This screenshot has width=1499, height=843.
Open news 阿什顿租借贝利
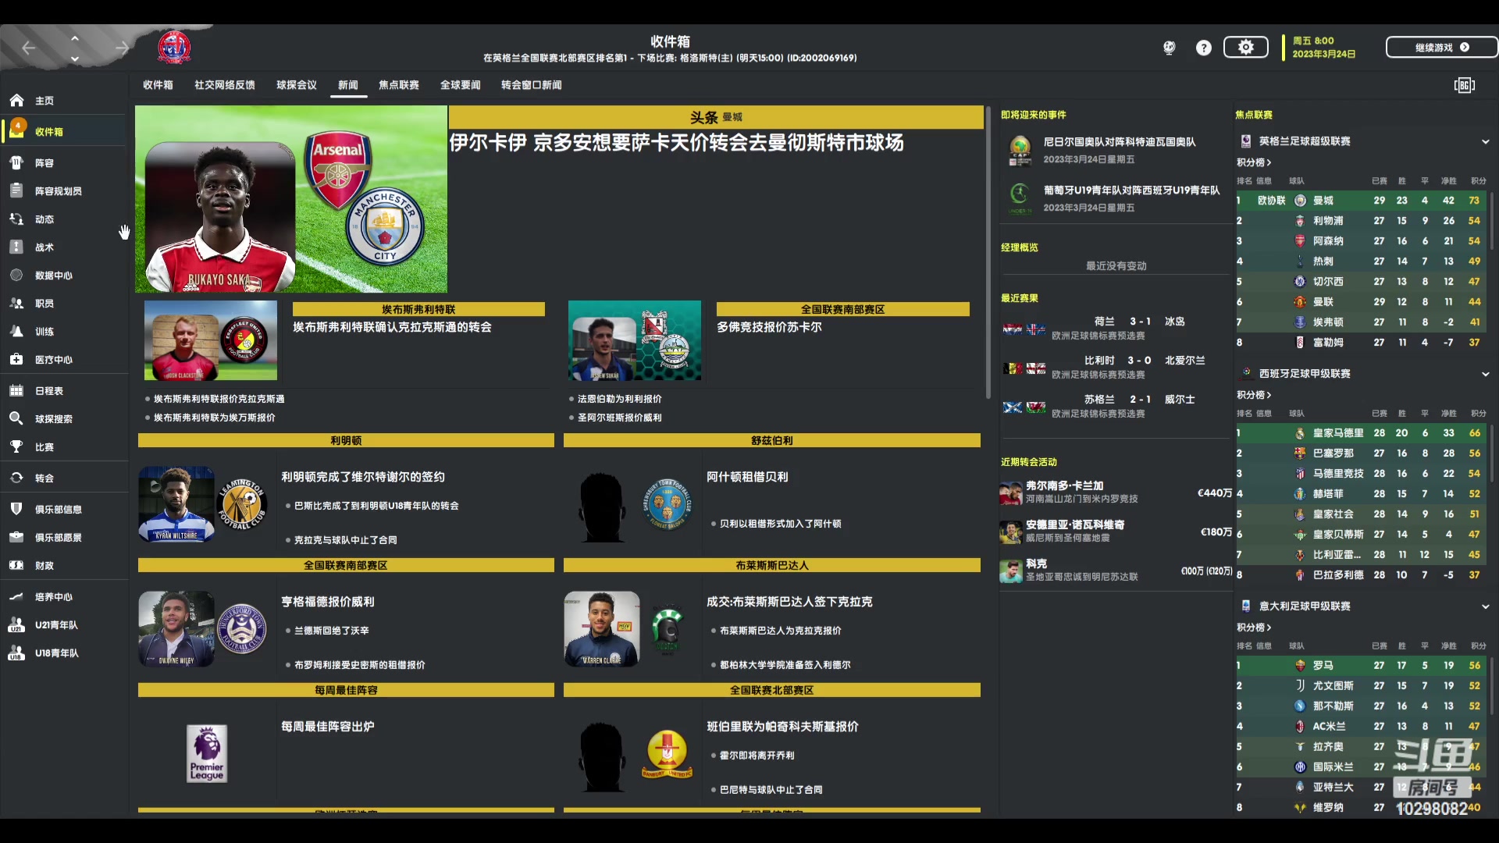[747, 477]
